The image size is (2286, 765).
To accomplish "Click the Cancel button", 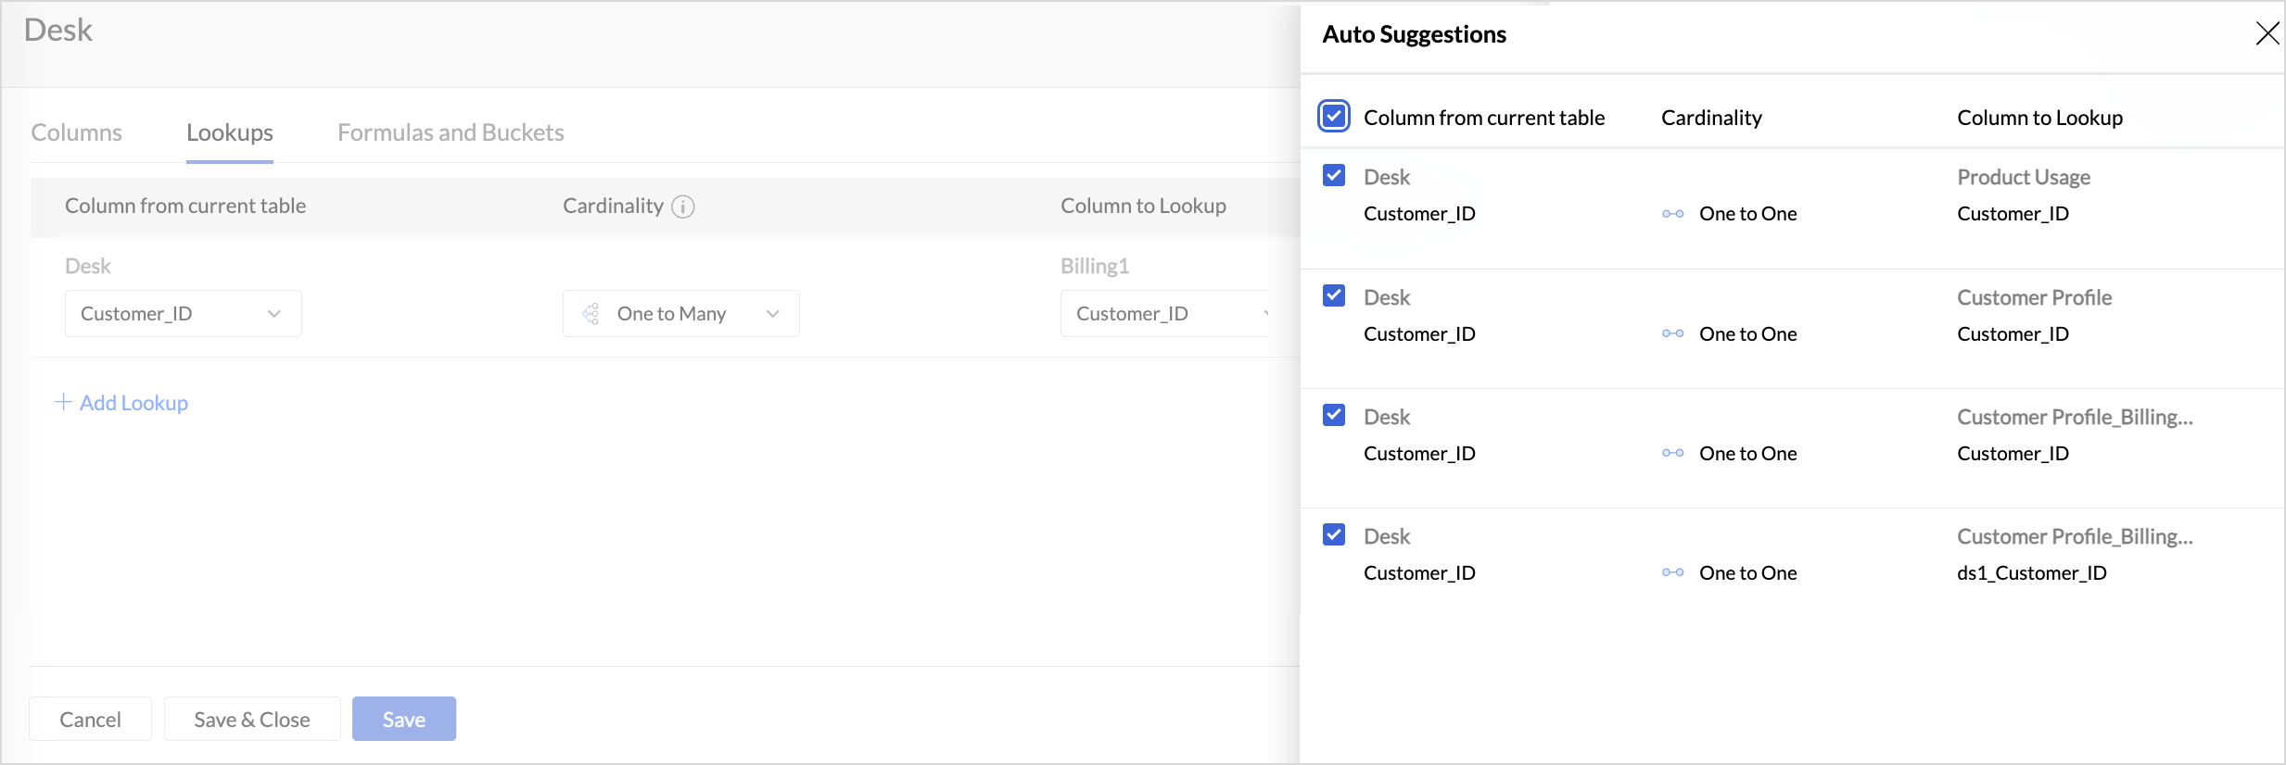I will pos(90,720).
